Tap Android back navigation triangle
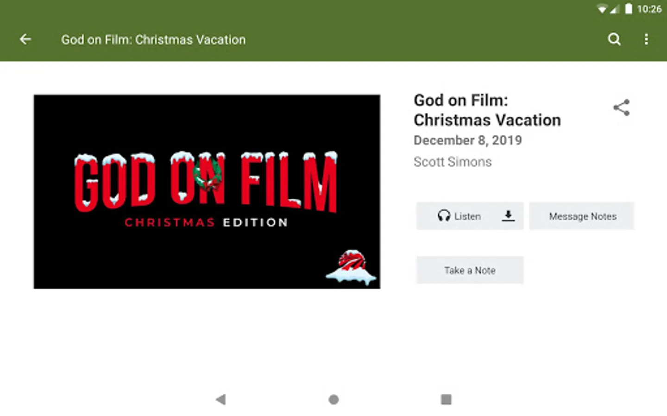This screenshot has height=416, width=667. tap(221, 399)
